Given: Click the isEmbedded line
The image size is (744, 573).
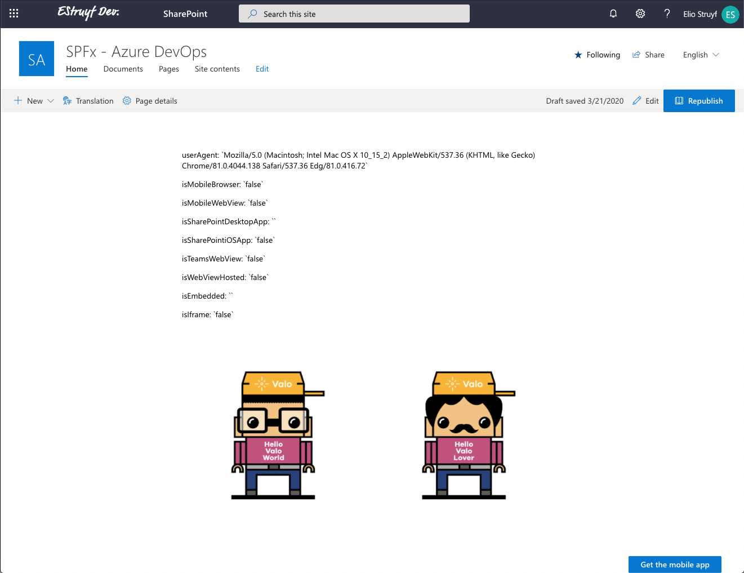Looking at the screenshot, I should 207,296.
